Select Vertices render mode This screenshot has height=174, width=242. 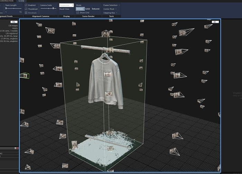[x=80, y=9]
